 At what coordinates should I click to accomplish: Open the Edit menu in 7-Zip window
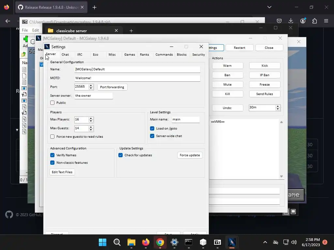(35, 30)
